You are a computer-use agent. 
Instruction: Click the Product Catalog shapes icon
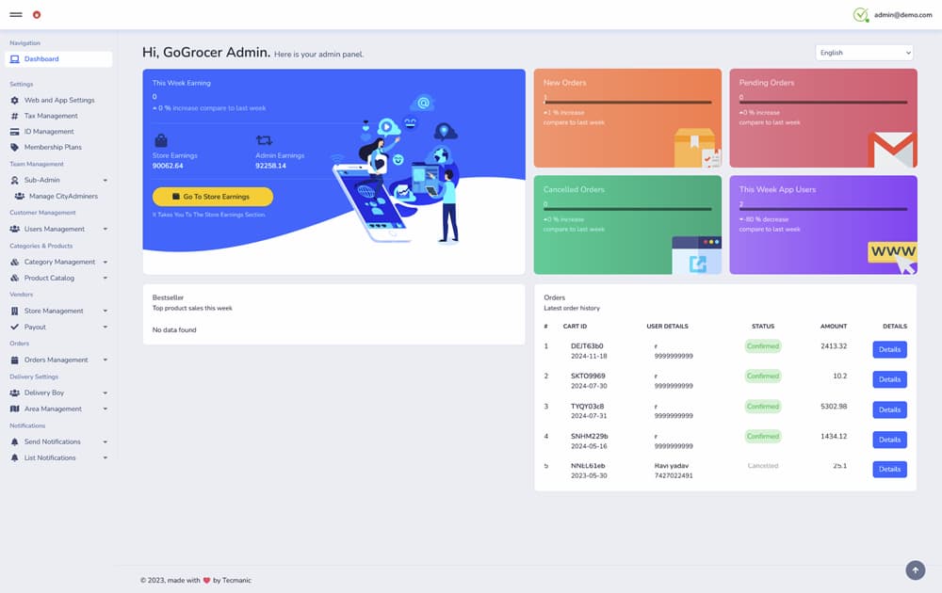[14, 278]
